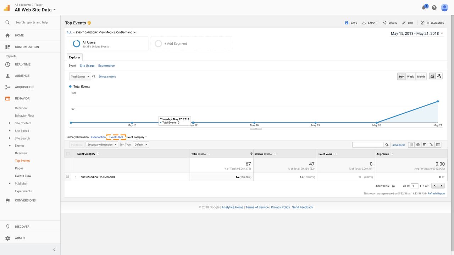Switch chart granularity to Month
Screen dimensions: 454x255
(421, 76)
